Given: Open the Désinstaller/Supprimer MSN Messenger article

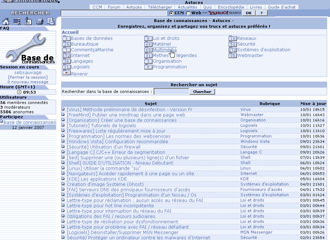Looking at the screenshot, I should 122,233.
